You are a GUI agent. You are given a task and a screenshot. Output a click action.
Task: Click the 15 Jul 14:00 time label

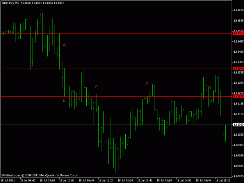(x=184, y=181)
